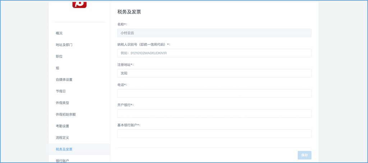Go to 休假初始余额 page

[66, 114]
